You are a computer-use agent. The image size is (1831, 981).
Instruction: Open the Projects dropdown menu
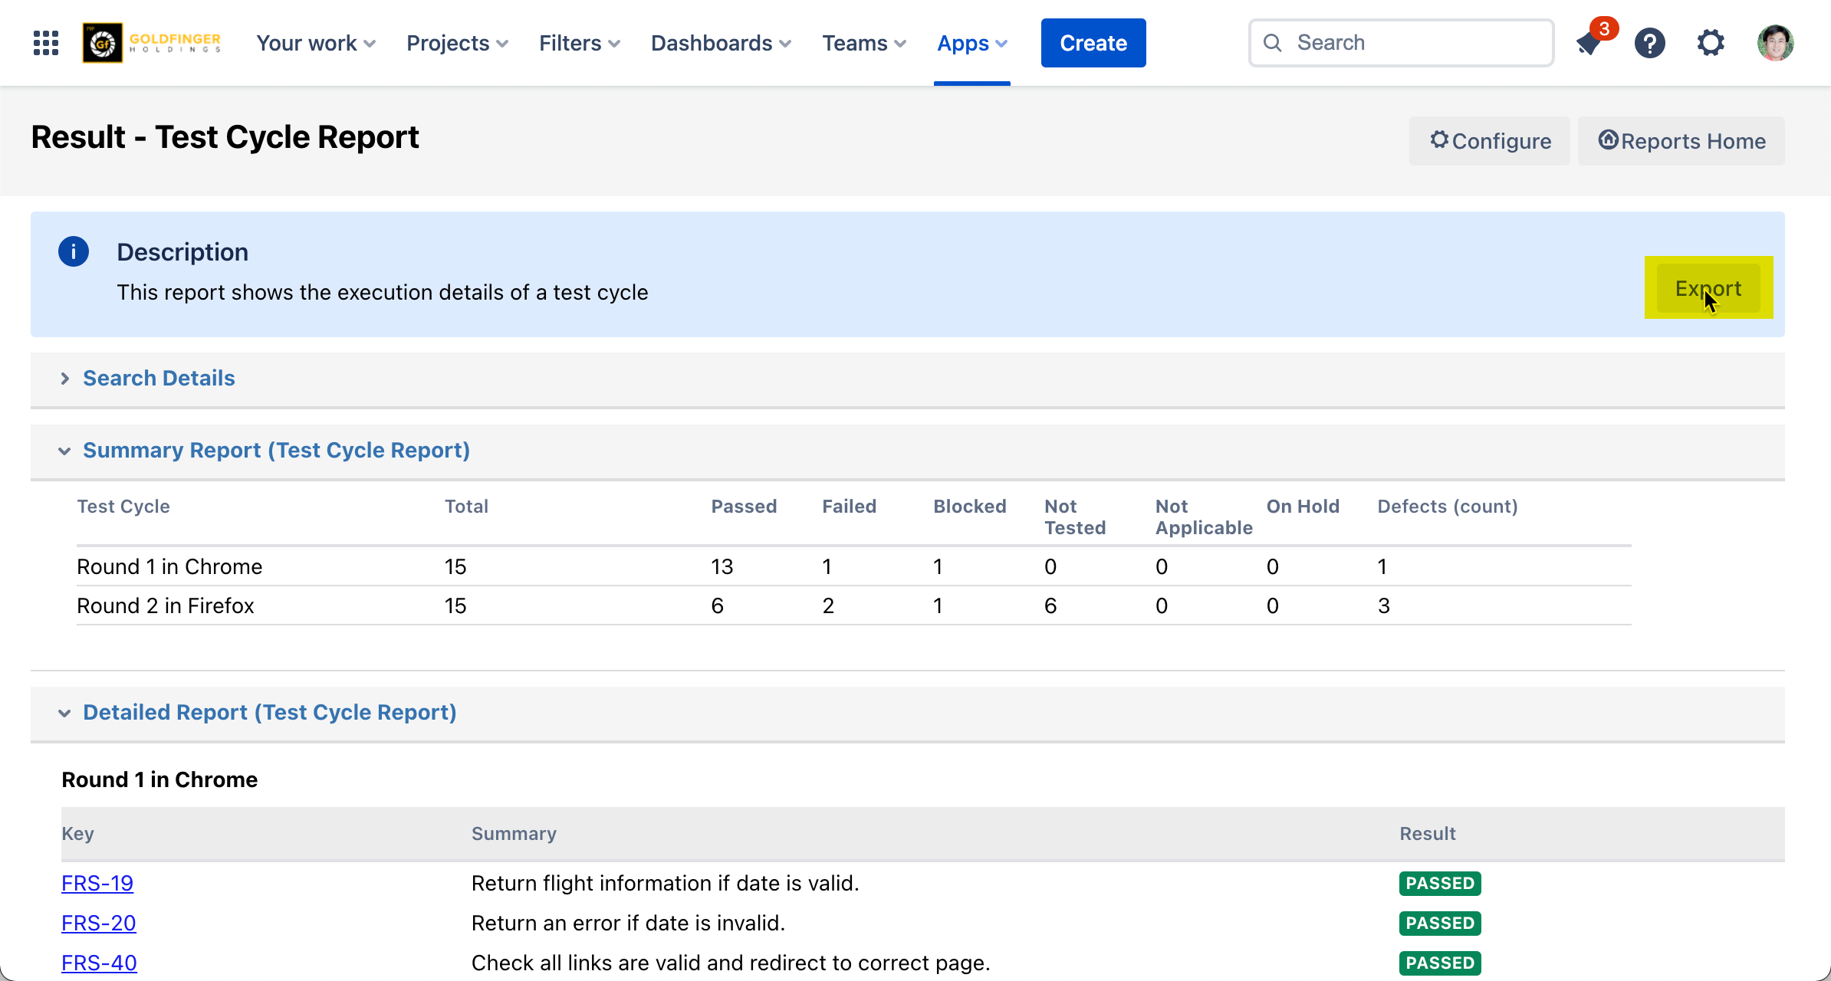457,43
